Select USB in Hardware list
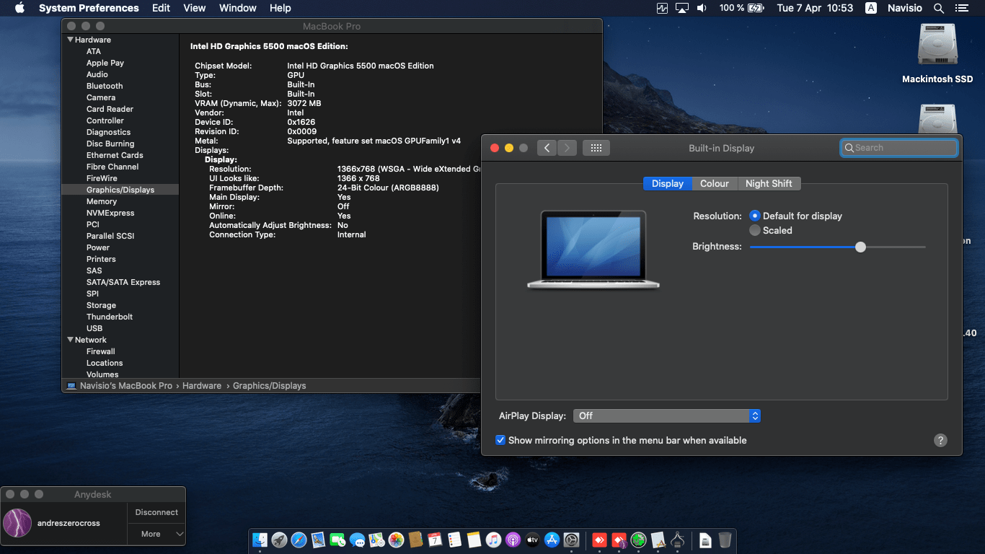Image resolution: width=985 pixels, height=554 pixels. (94, 328)
